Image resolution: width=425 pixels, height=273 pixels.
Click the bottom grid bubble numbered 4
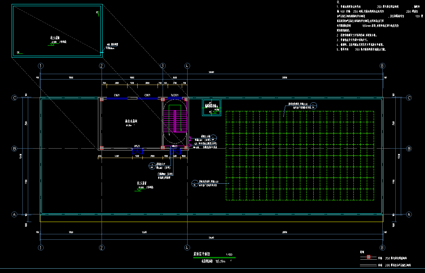tap(187, 248)
